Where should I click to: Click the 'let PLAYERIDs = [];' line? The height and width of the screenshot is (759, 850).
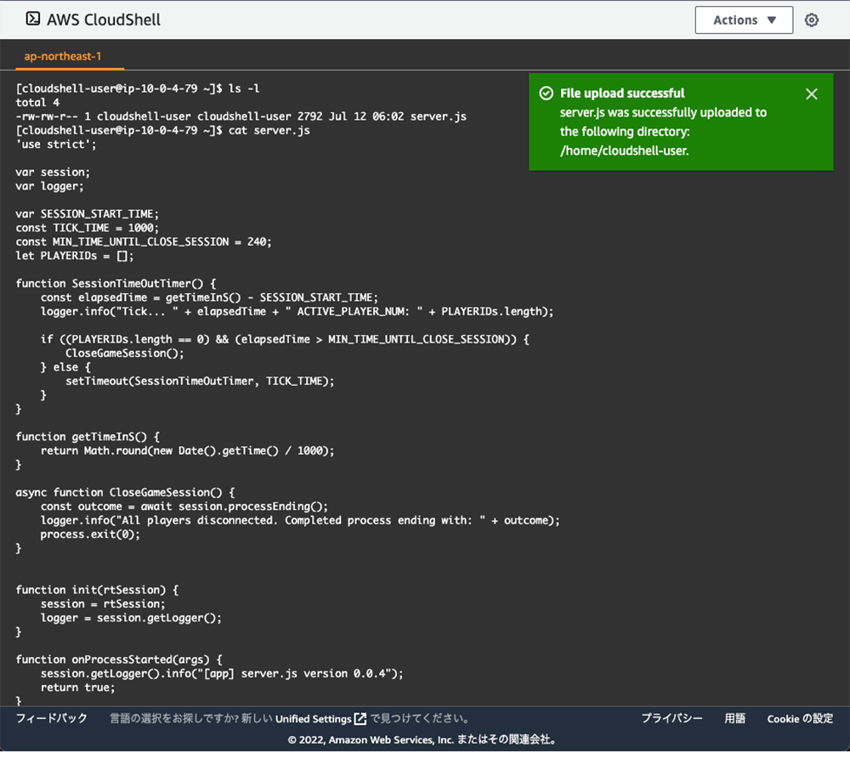click(74, 256)
